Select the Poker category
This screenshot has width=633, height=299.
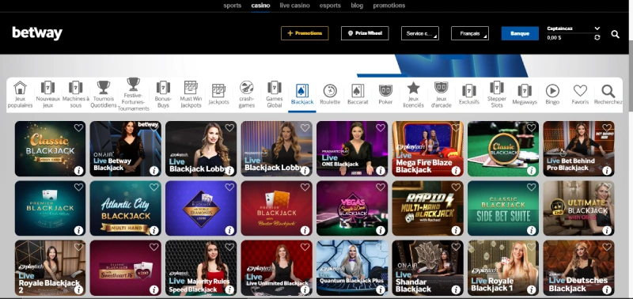point(385,94)
